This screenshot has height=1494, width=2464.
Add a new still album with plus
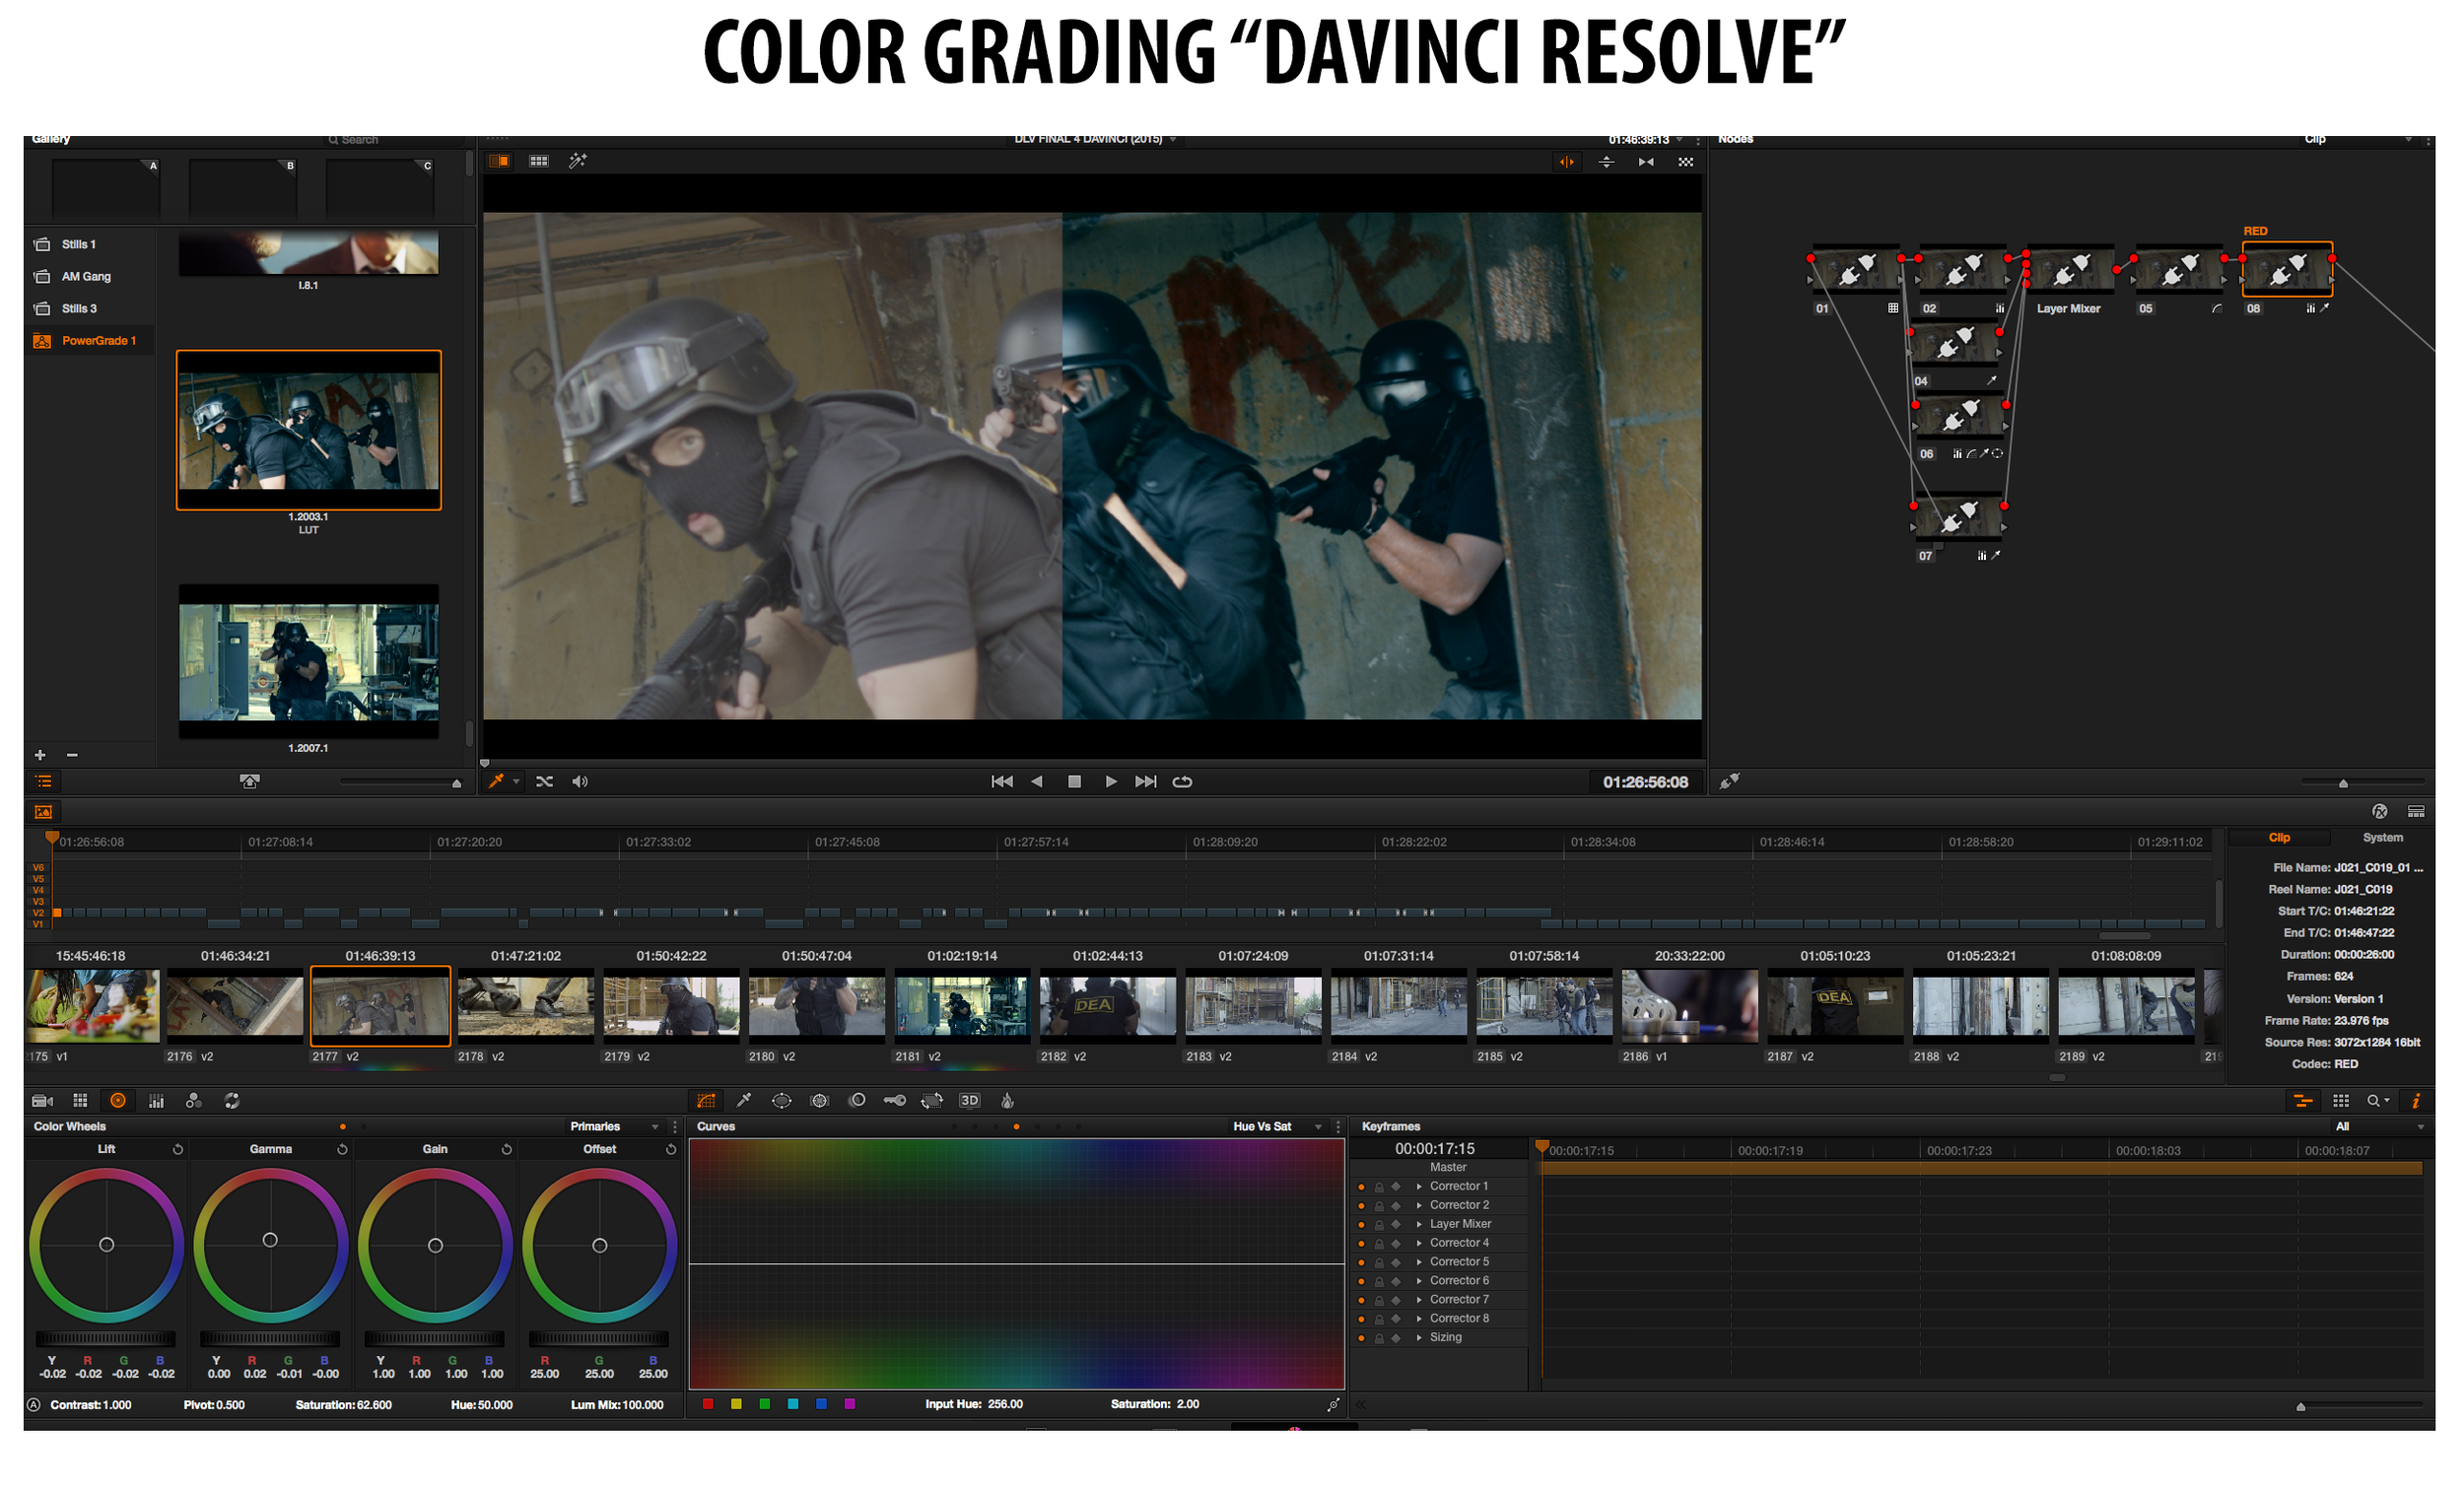[x=40, y=755]
